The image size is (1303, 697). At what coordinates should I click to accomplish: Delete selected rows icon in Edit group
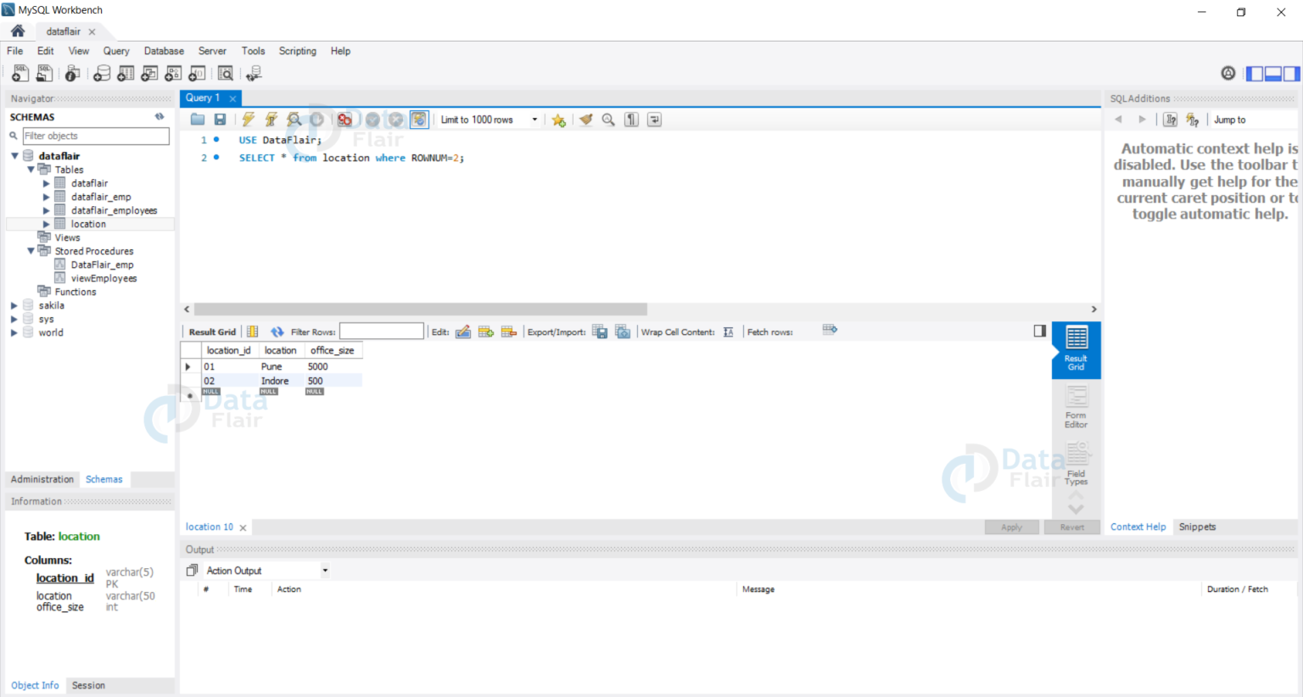[x=509, y=332]
